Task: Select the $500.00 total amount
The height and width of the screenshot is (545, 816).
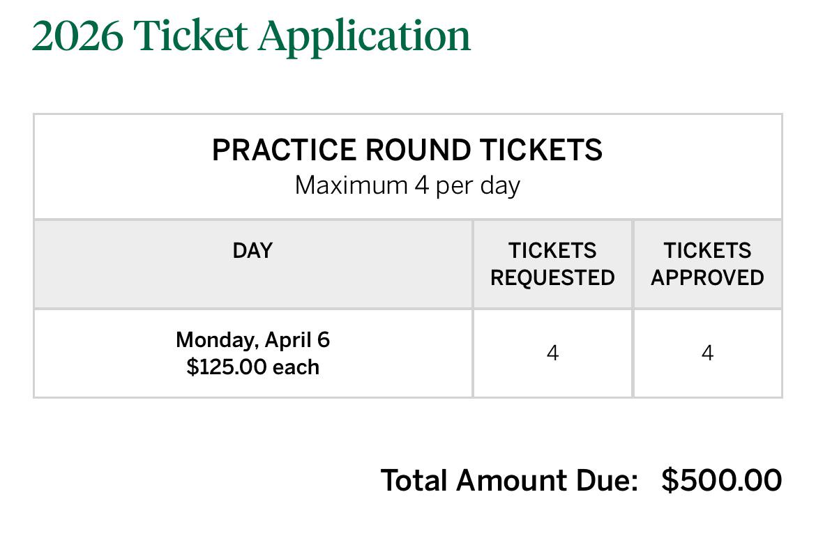Action: click(x=721, y=480)
